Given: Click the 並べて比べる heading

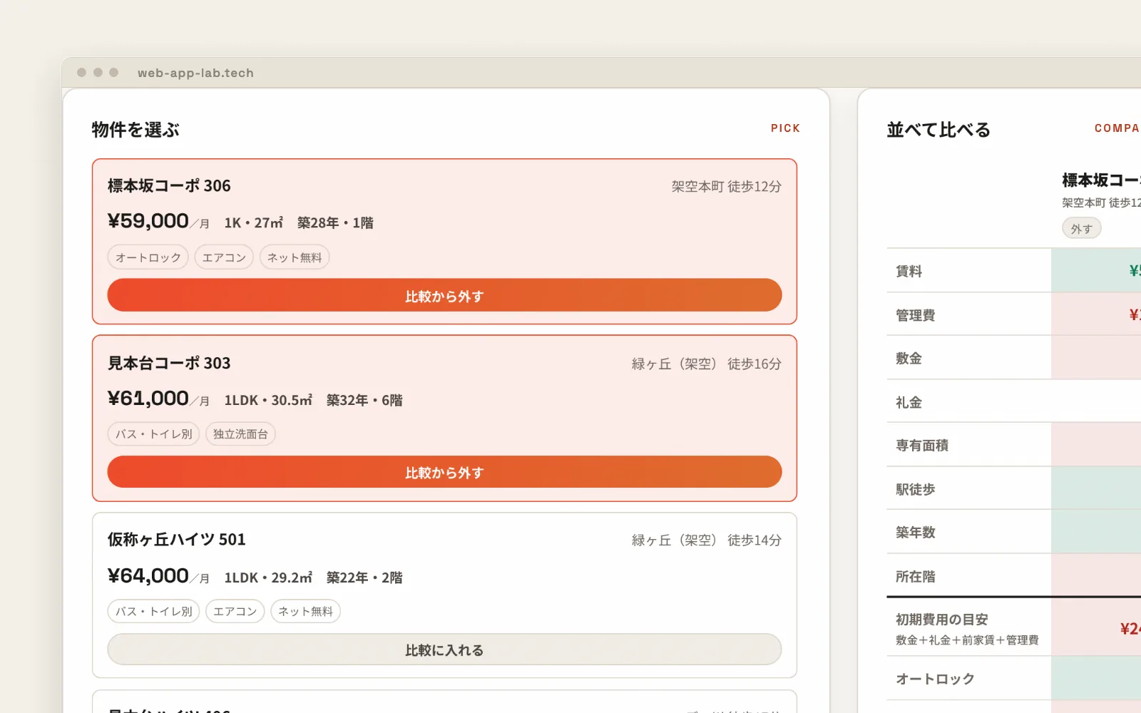Looking at the screenshot, I should 938,130.
